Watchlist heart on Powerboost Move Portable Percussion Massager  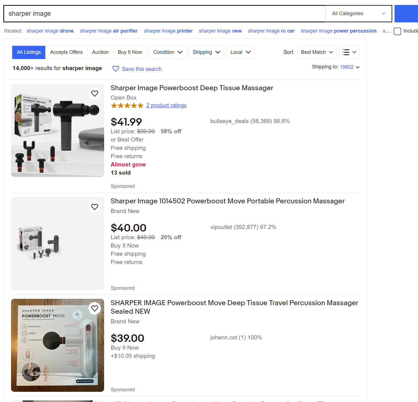[x=95, y=207]
